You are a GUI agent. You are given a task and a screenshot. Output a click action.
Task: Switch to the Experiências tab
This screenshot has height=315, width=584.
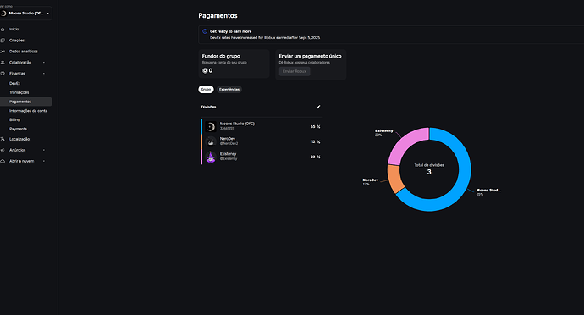point(229,90)
